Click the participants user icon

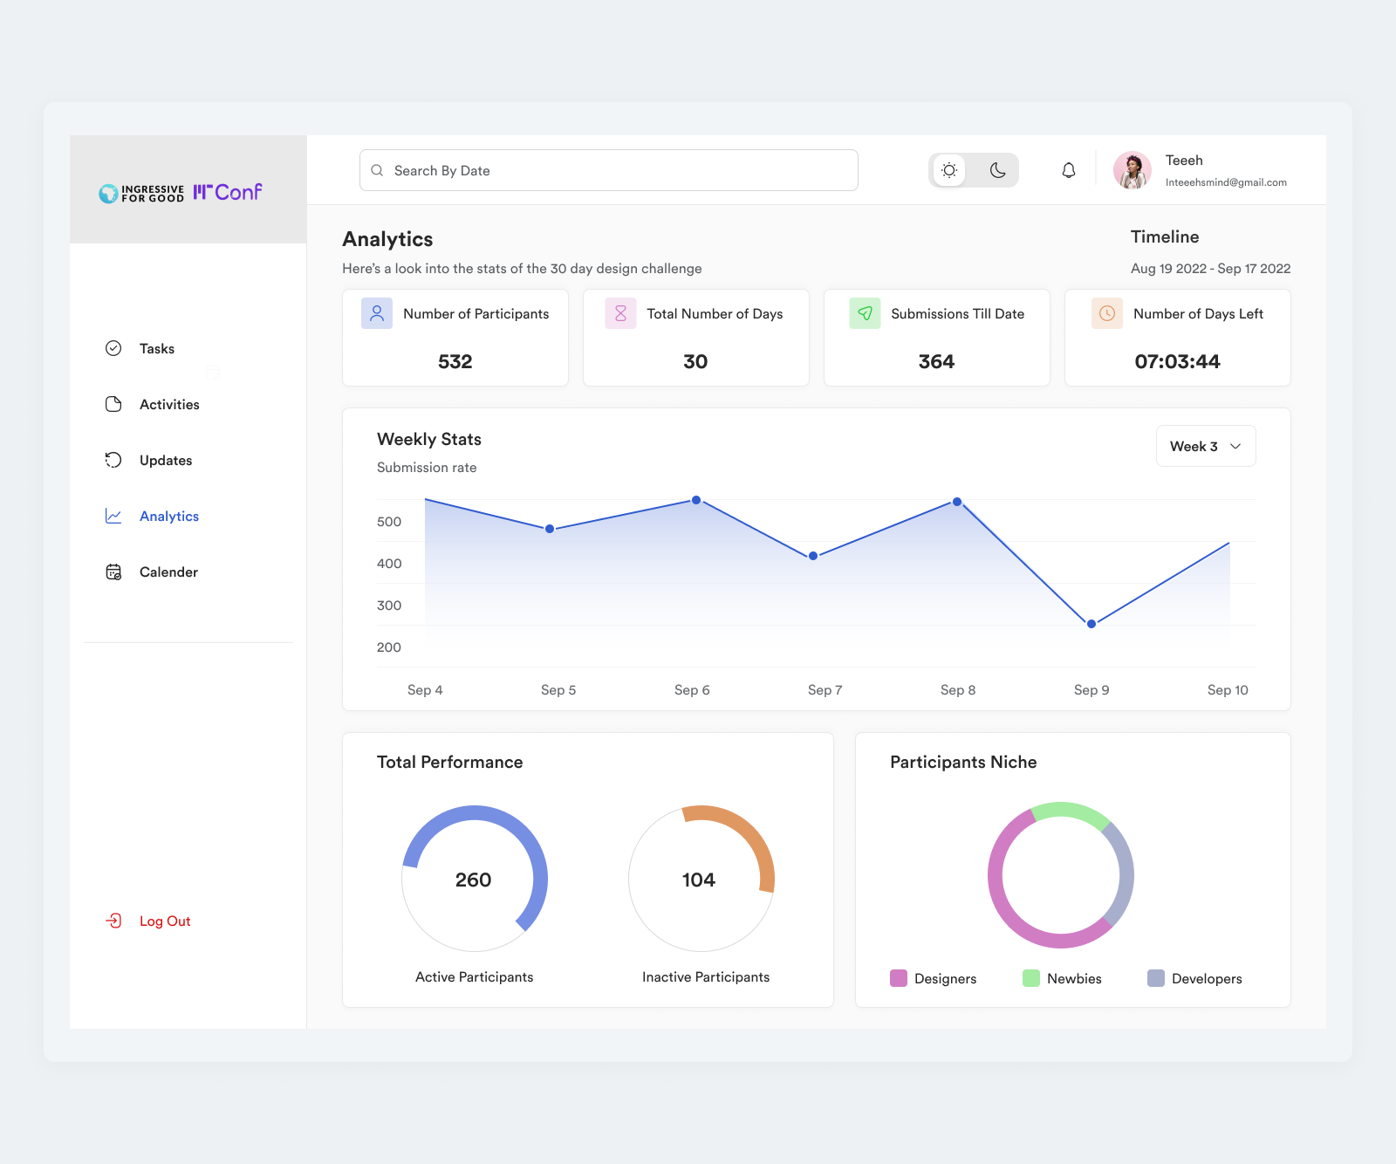(x=377, y=313)
